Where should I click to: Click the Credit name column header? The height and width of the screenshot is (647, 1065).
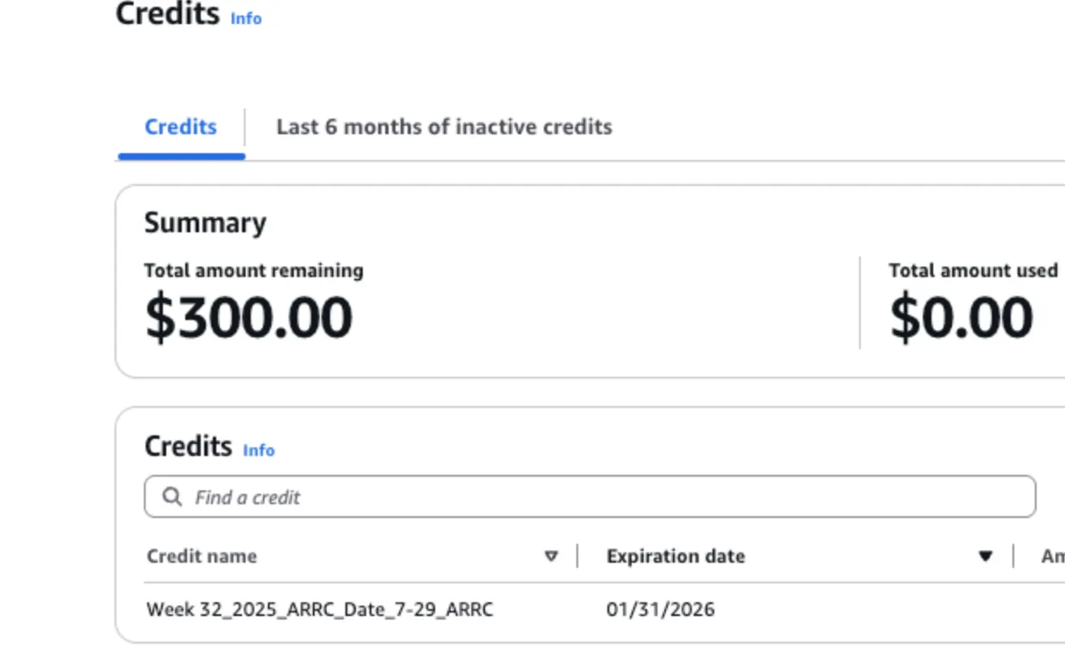[200, 557]
